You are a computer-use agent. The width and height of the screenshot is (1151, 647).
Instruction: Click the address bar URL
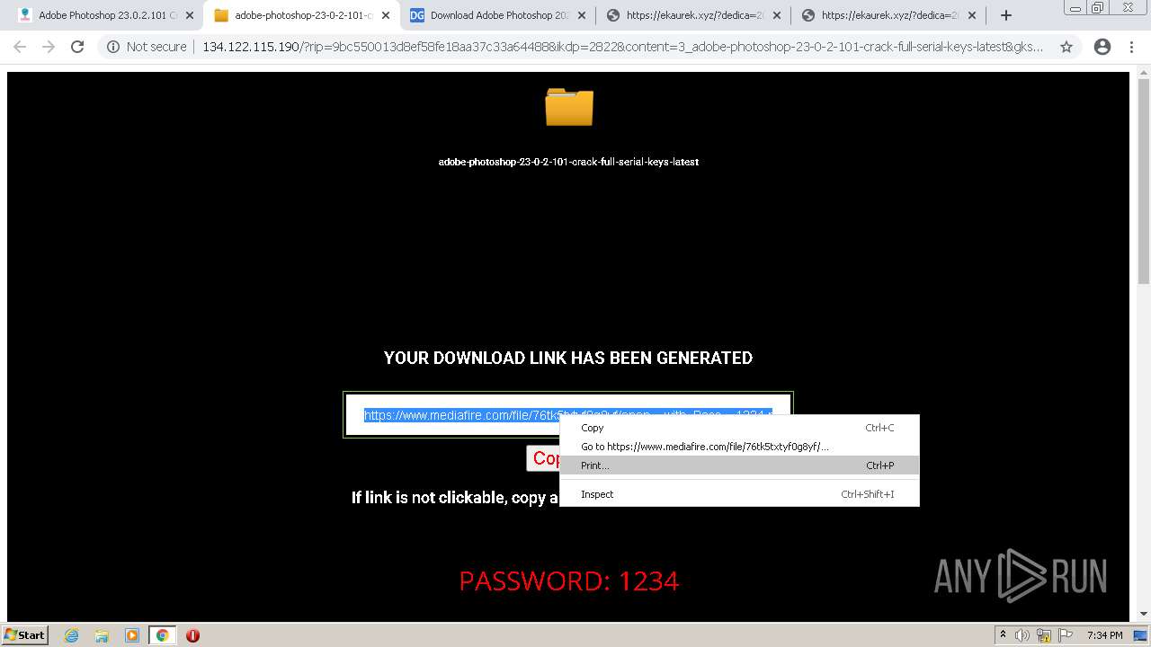point(622,47)
